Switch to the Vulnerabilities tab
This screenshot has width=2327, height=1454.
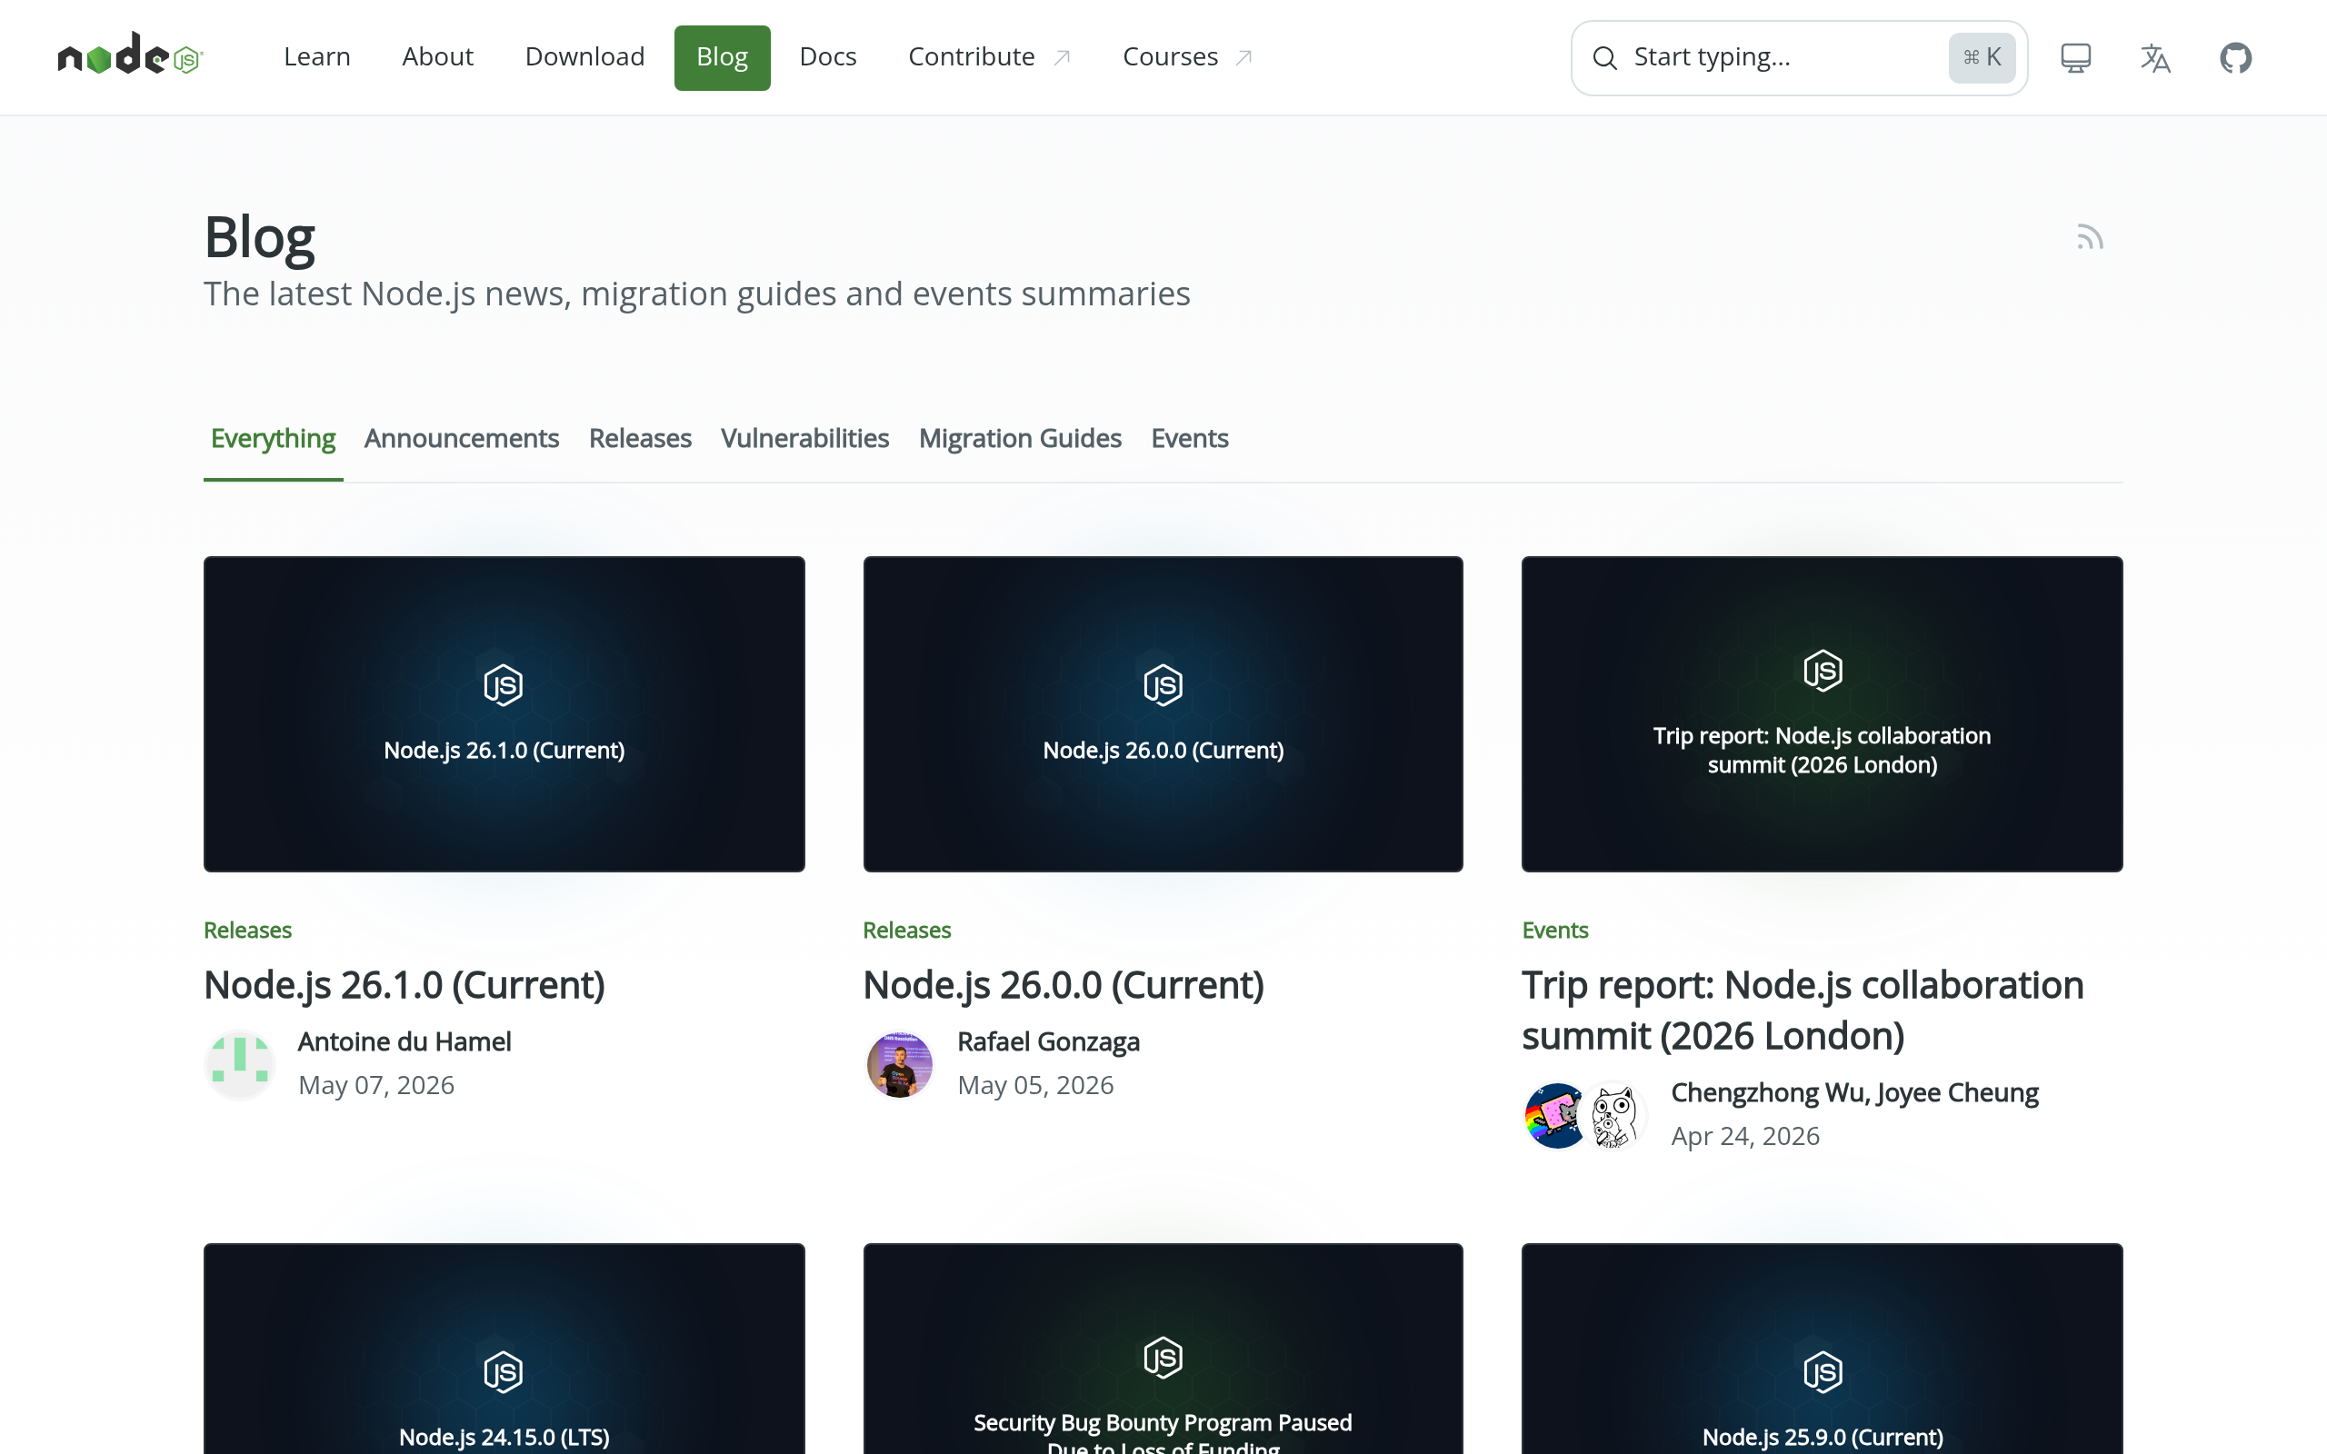(x=804, y=439)
